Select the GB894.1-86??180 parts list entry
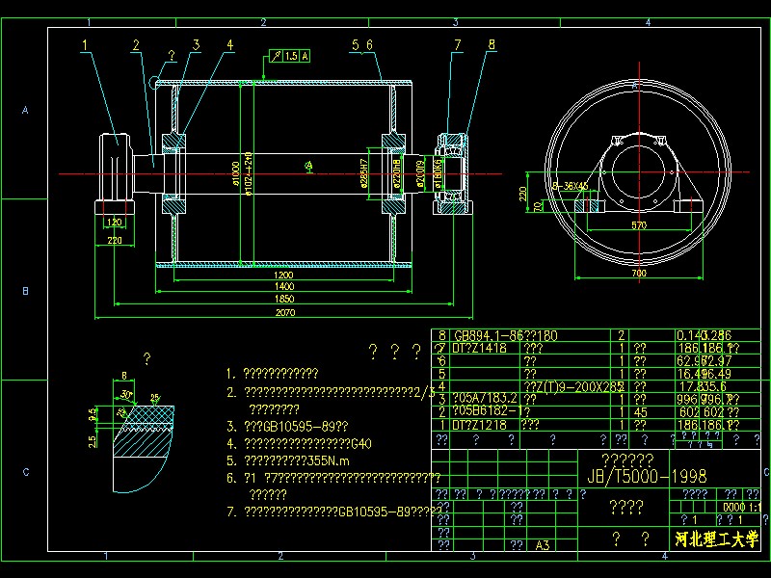The width and height of the screenshot is (771, 578). 505,335
